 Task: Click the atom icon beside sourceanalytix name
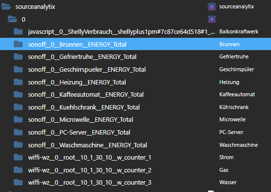tap(212, 7)
